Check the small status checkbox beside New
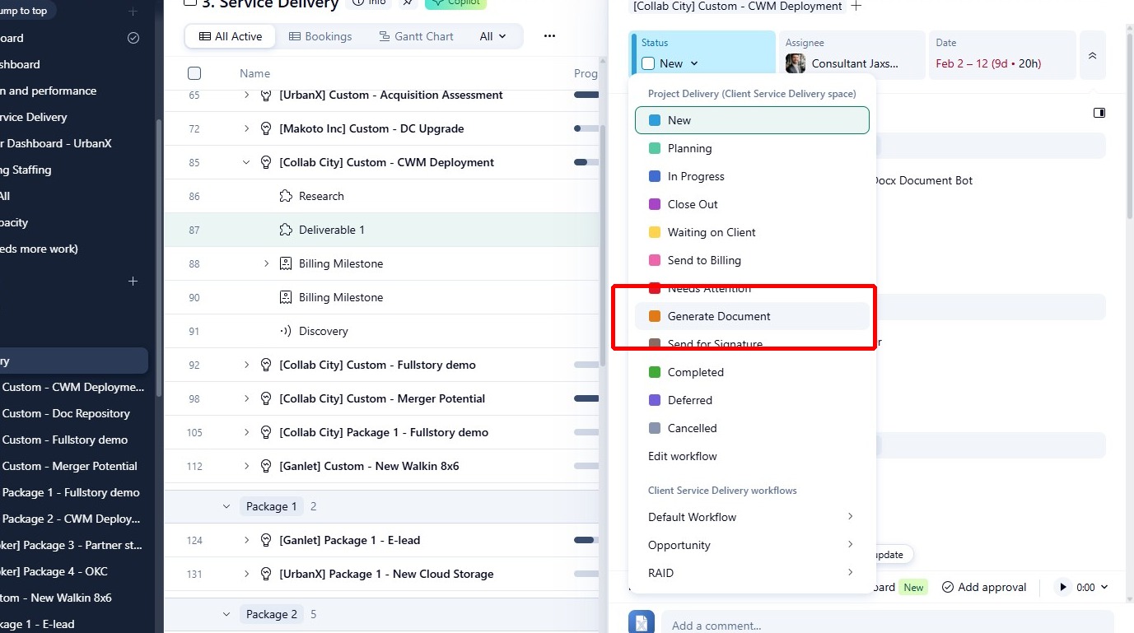 (648, 63)
